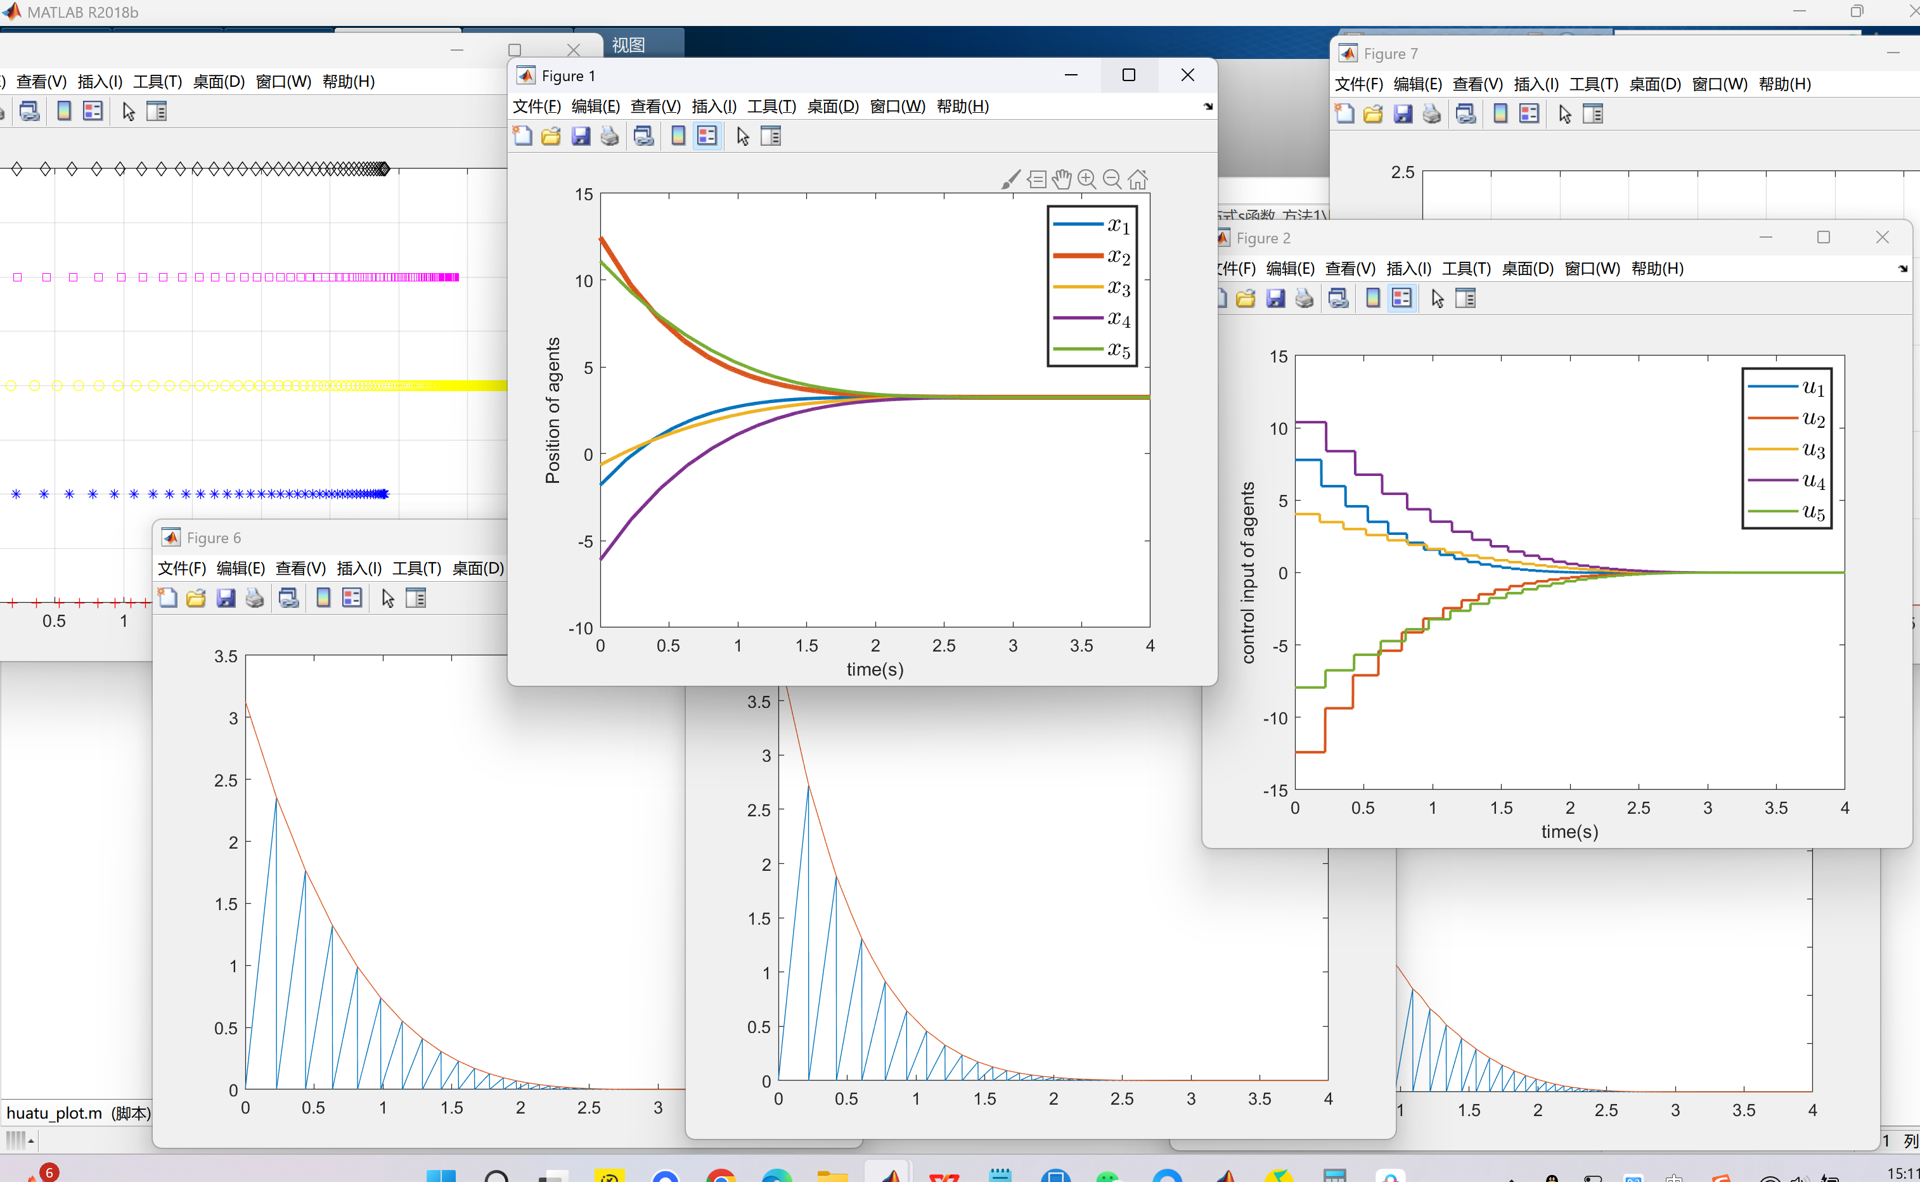Screen dimensions: 1920x1182
Task: Toggle Insert Colorbar in Figure 1 toolbar
Action: click(x=678, y=136)
